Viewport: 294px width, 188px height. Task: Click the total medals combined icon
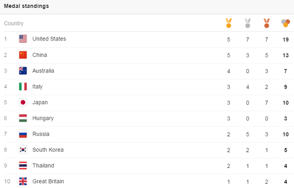(286, 23)
